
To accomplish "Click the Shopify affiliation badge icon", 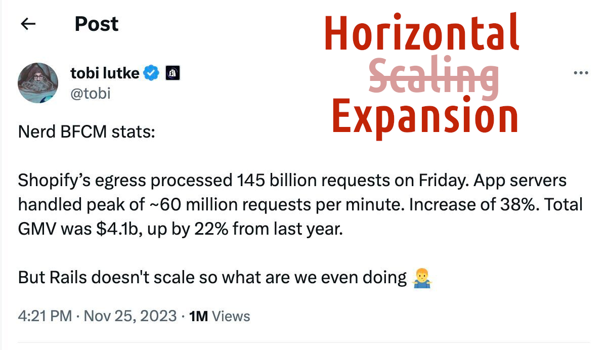I will point(173,73).
